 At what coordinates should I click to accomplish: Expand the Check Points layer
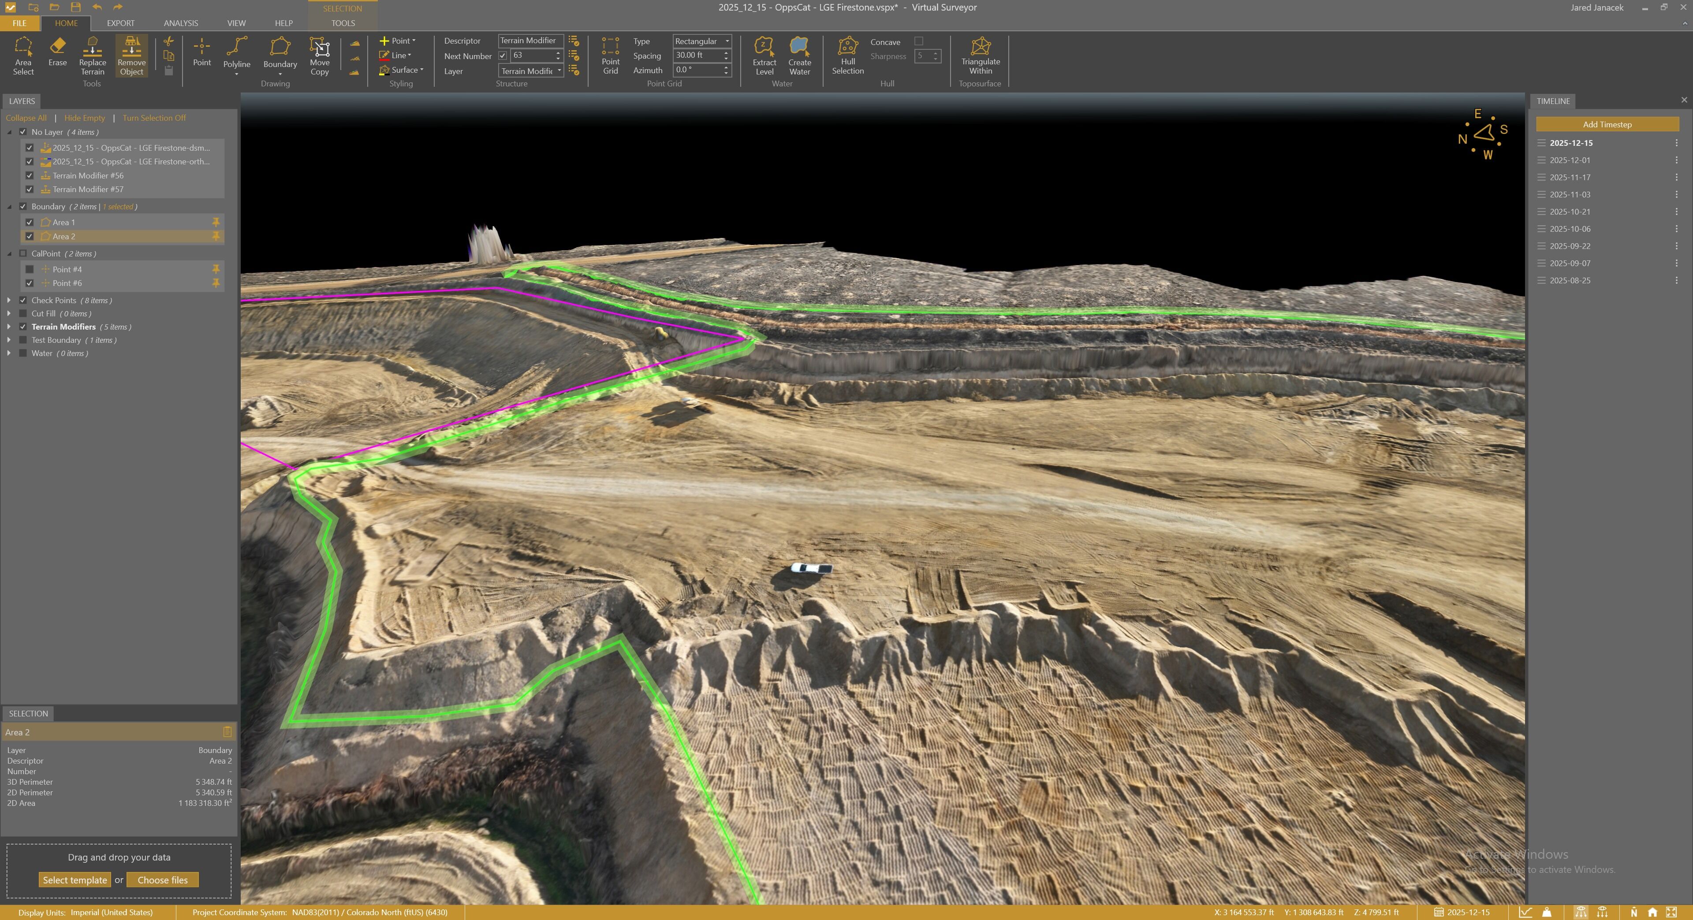8,300
